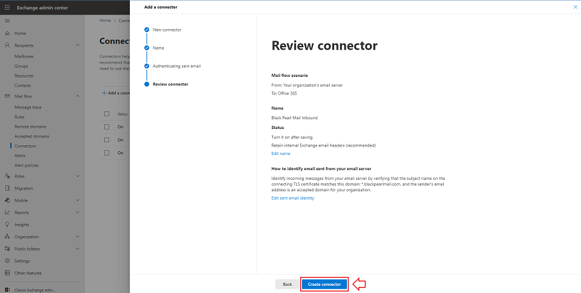
Task: Check the third connector row checkbox
Action: coord(107,153)
